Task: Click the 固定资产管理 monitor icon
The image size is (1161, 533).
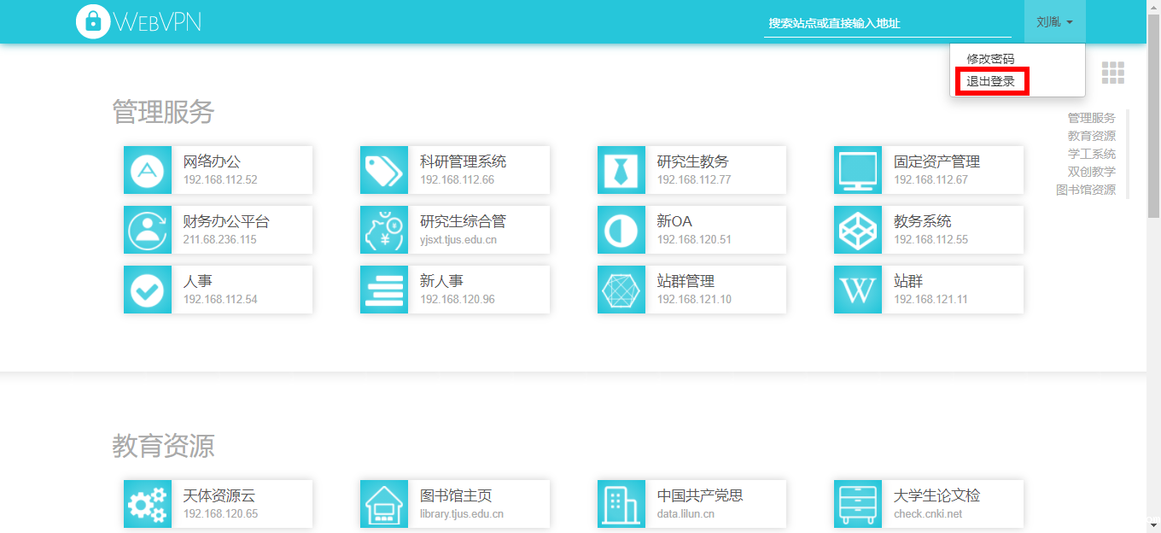Action: [858, 170]
